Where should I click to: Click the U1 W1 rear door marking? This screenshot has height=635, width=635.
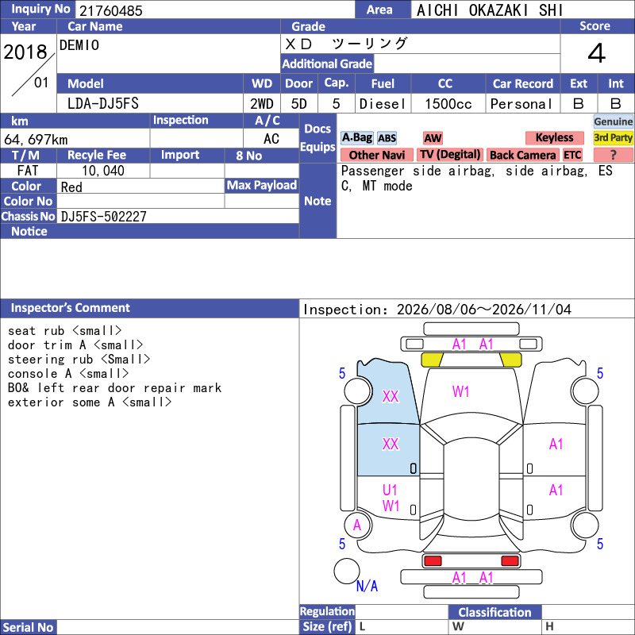pyautogui.click(x=391, y=498)
